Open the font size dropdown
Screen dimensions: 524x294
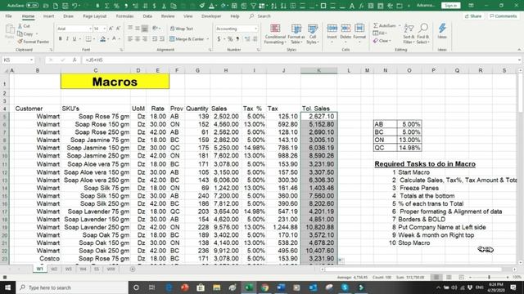pos(104,29)
